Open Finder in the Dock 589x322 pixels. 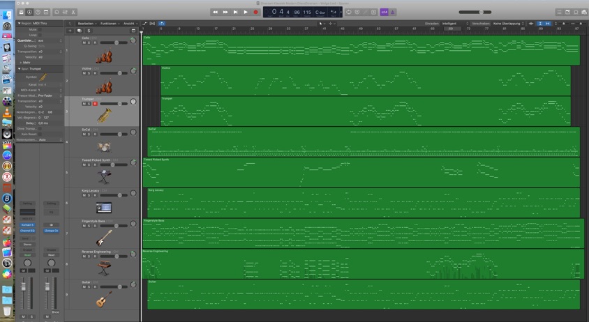[x=7, y=15]
